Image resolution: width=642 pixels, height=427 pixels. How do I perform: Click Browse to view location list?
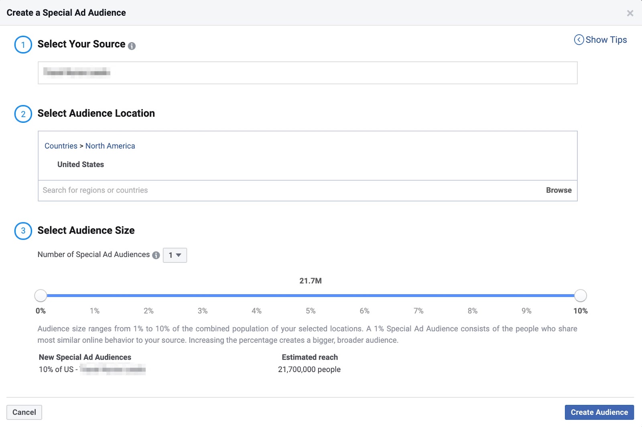click(x=559, y=190)
